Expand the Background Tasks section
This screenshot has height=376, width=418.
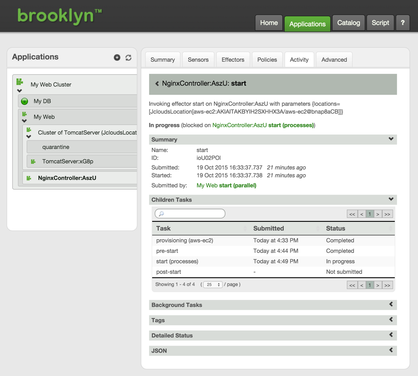click(391, 304)
